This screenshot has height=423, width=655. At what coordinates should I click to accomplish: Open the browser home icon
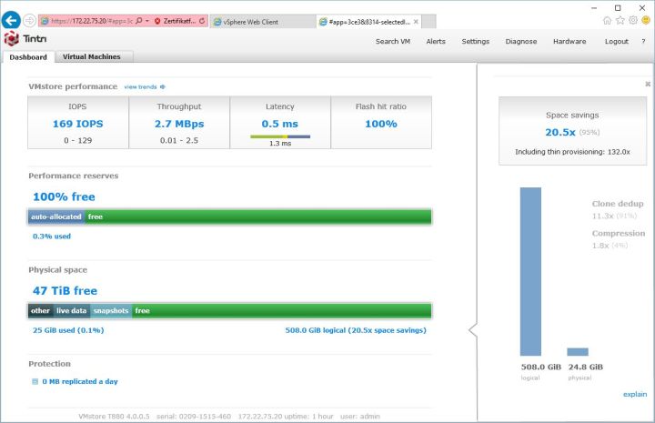(x=608, y=20)
